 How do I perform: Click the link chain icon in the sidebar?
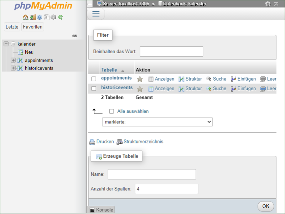75,36
